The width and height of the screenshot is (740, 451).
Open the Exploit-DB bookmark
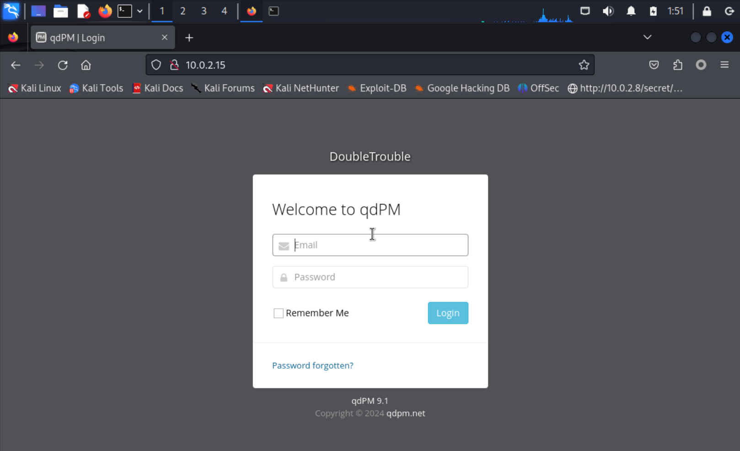[x=376, y=88]
